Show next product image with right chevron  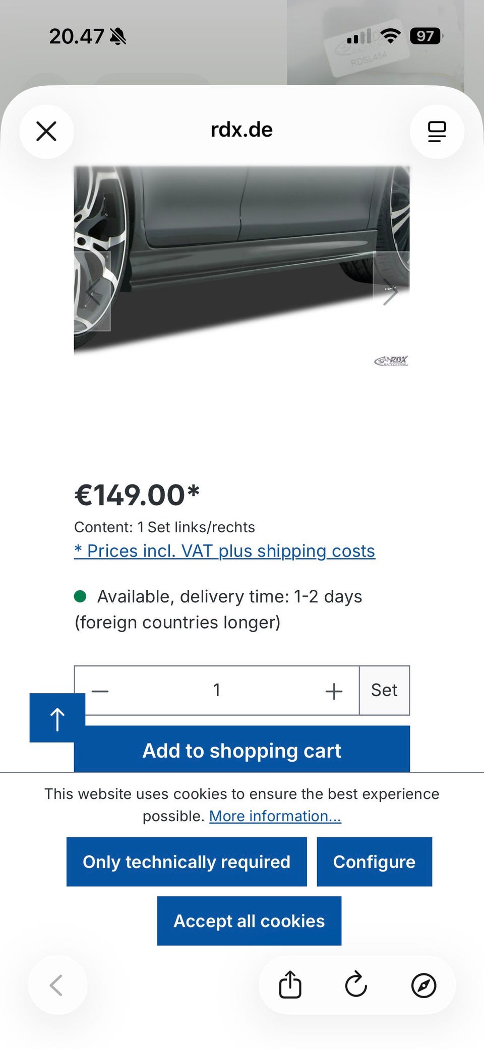(391, 291)
